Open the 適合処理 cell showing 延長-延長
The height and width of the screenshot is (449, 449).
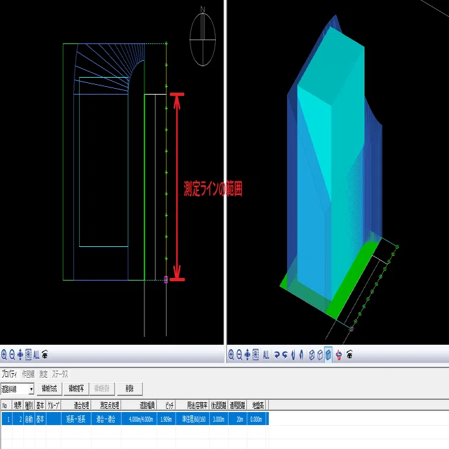coord(76,419)
